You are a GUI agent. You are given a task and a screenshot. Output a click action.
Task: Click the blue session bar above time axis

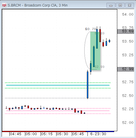point(100,131)
